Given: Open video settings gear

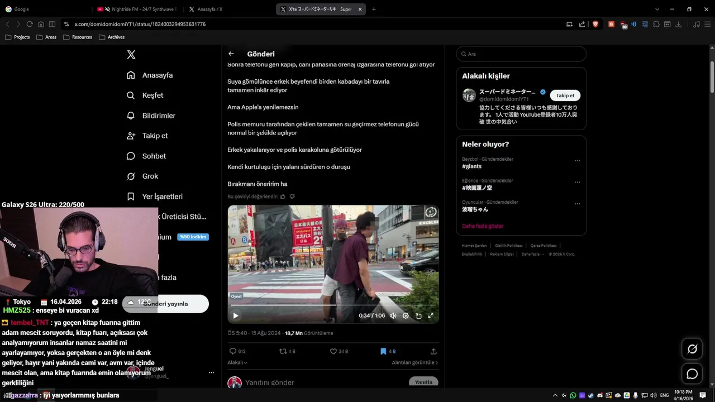Looking at the screenshot, I should coord(406,315).
